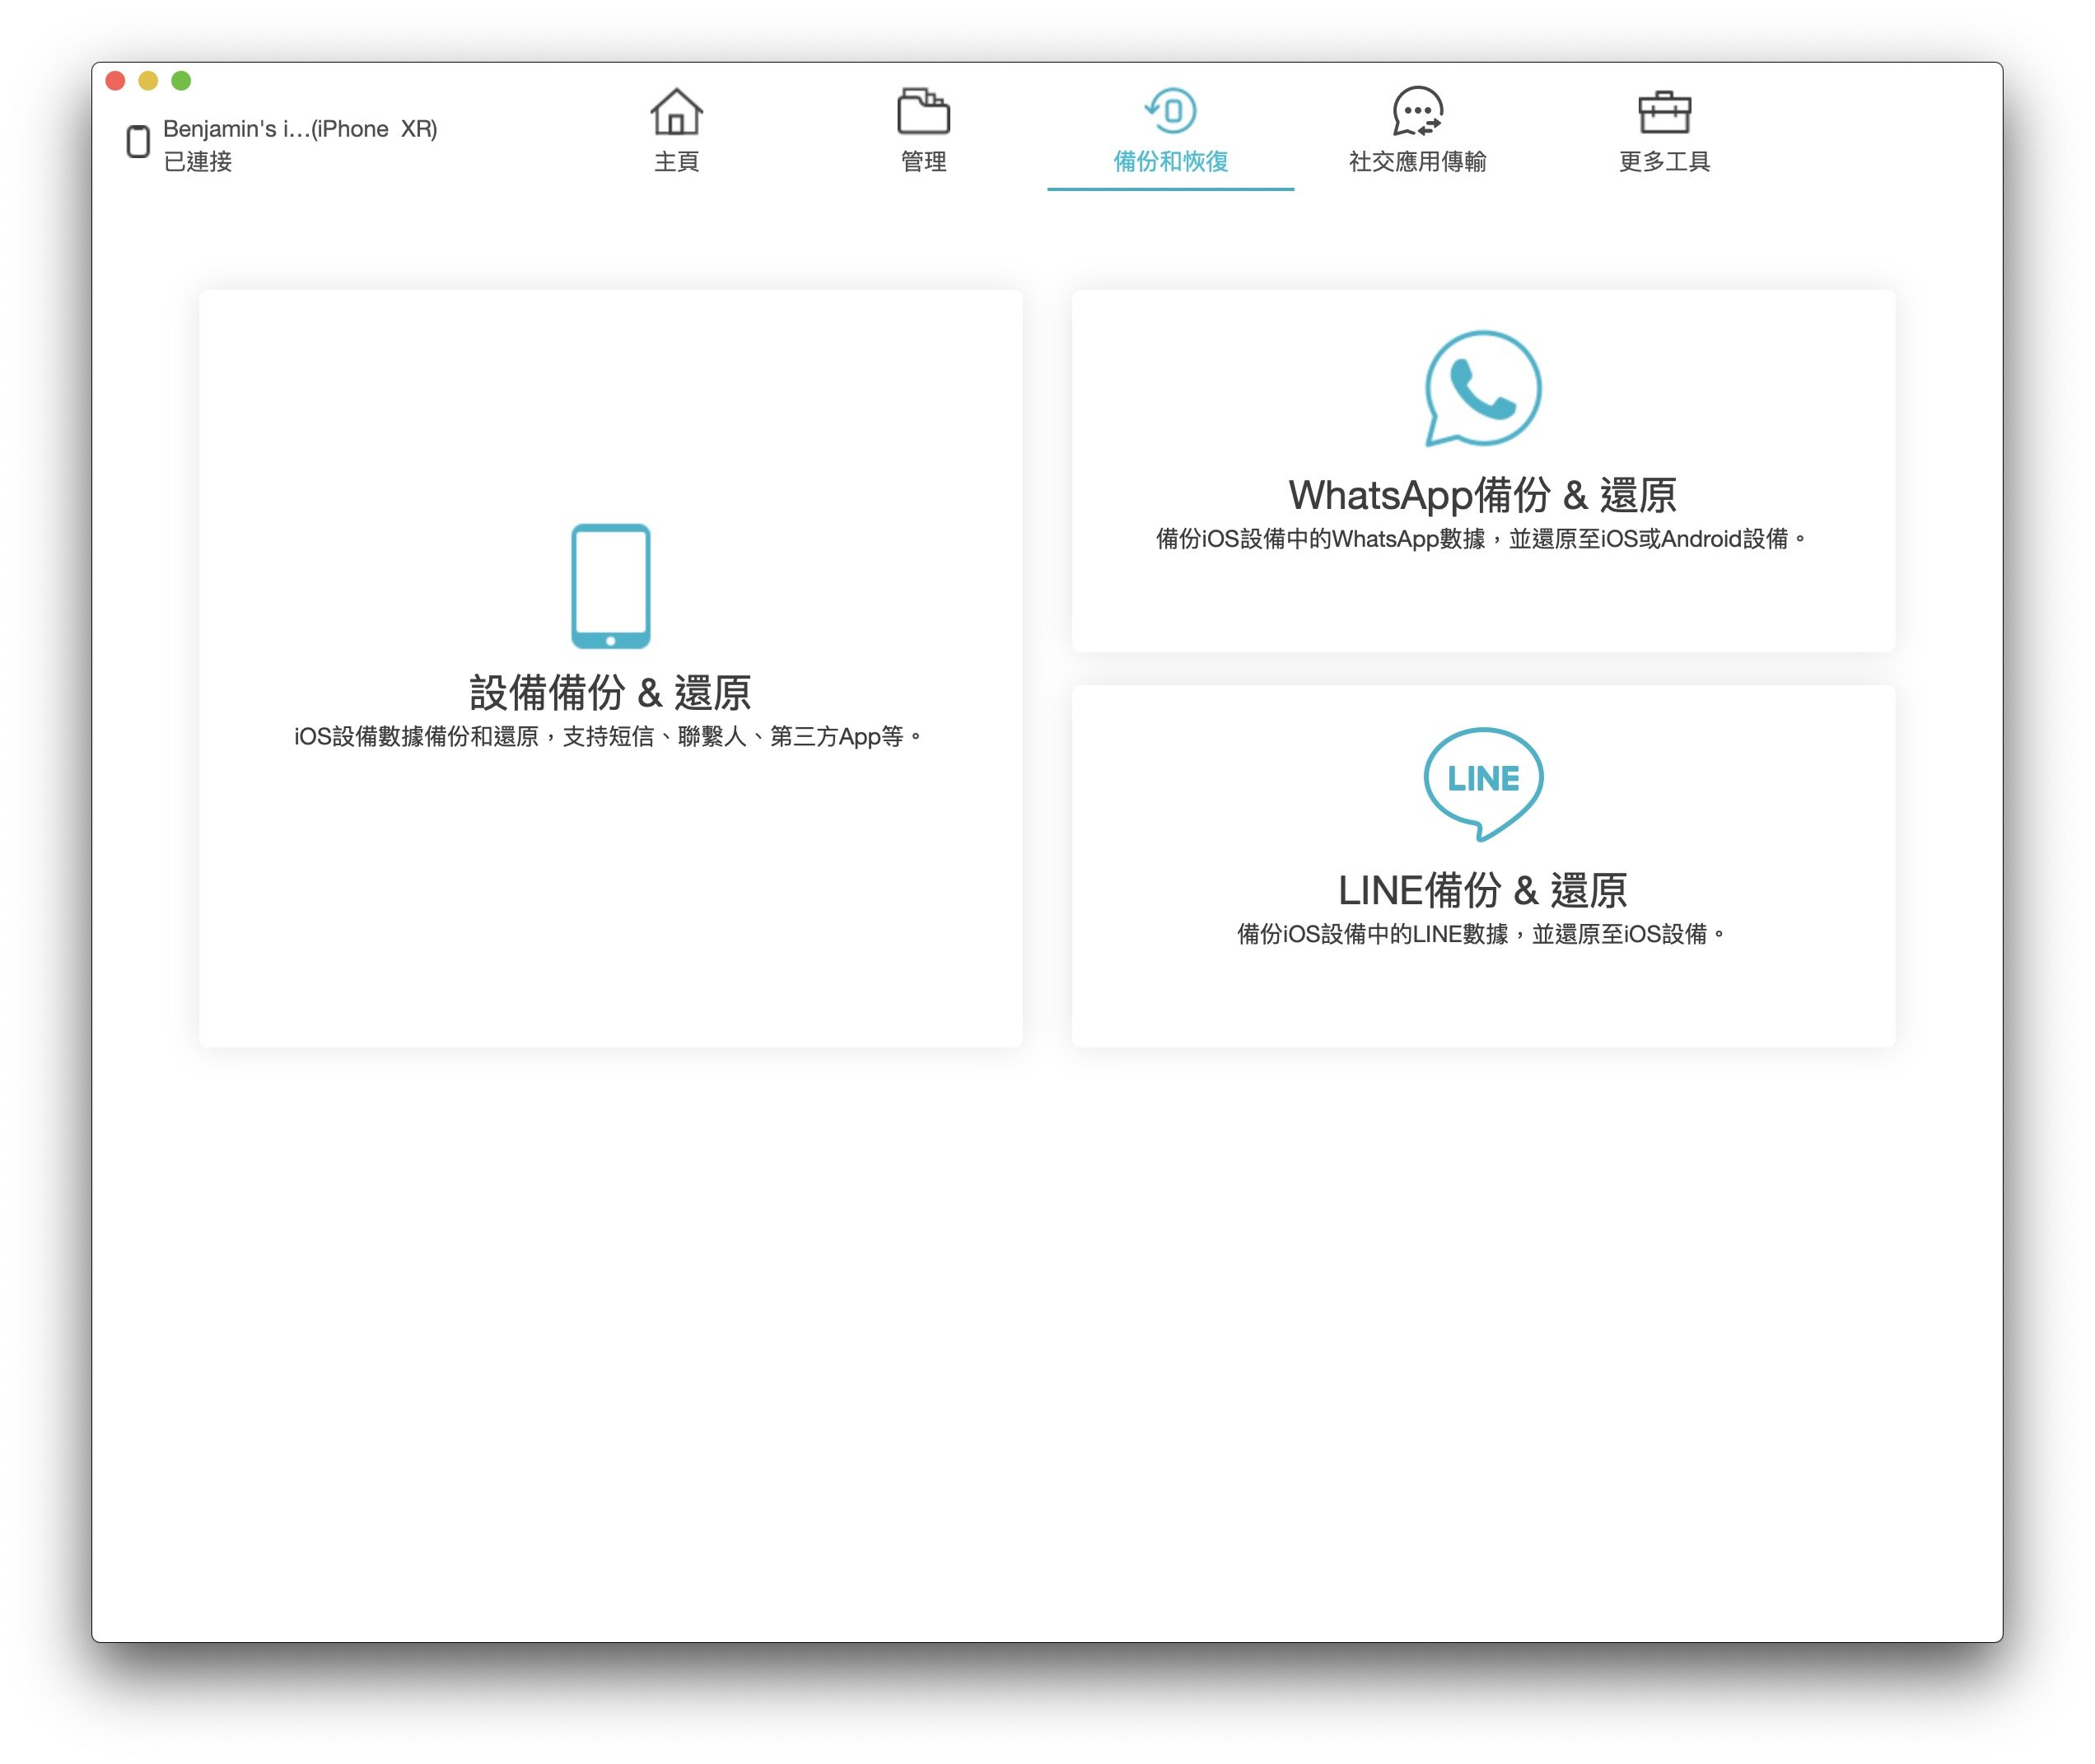Click the WhatsApp phone bubble icon
The height and width of the screenshot is (1764, 2095).
point(1483,388)
